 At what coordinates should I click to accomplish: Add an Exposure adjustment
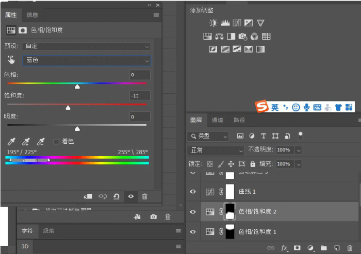coord(249,23)
